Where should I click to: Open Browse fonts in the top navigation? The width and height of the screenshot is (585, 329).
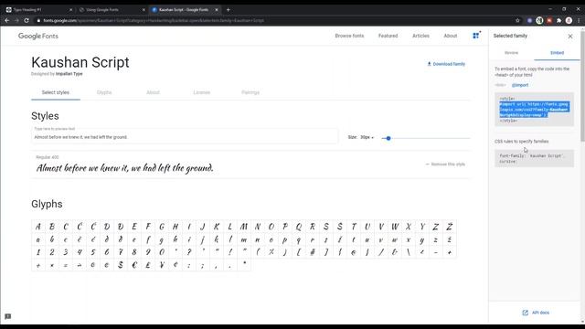(x=349, y=36)
